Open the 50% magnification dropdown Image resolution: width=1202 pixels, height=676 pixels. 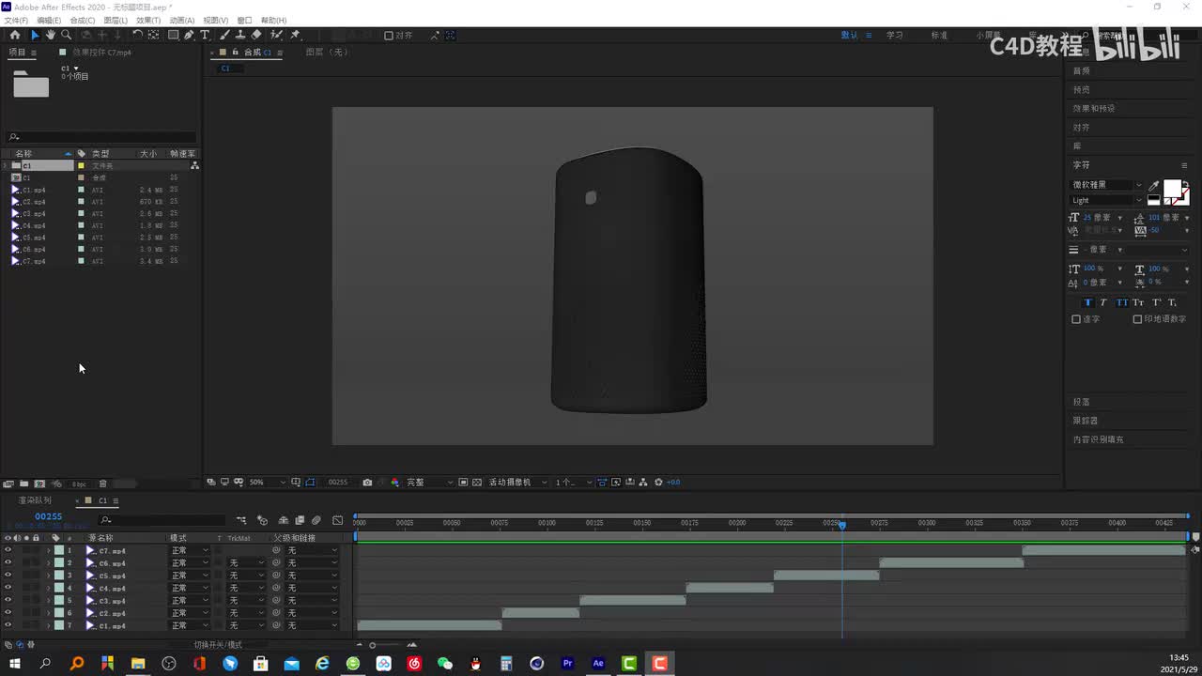pyautogui.click(x=267, y=482)
